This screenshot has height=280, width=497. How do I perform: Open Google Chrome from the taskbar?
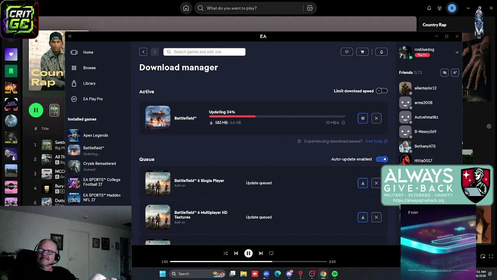[x=323, y=274]
